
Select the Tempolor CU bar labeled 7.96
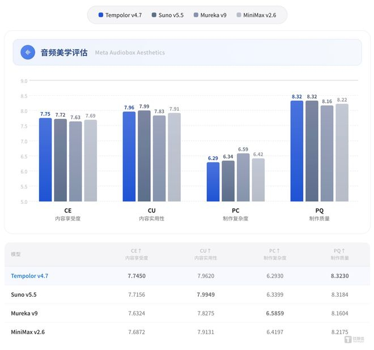[129, 157]
